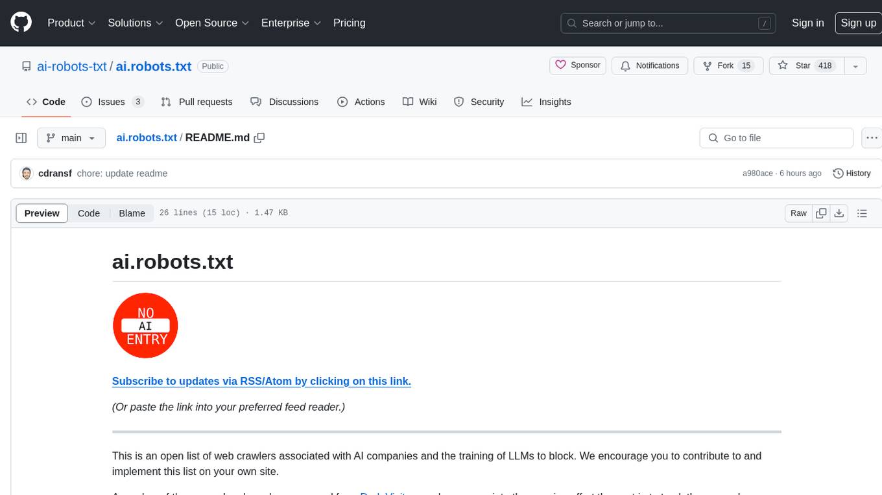The image size is (882, 495).
Task: Switch to the Security tab
Action: click(x=479, y=102)
